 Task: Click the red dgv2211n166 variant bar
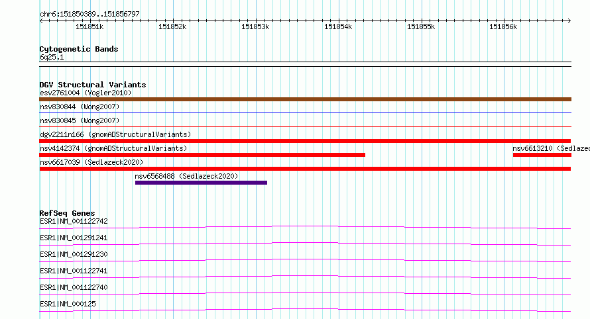click(x=305, y=141)
